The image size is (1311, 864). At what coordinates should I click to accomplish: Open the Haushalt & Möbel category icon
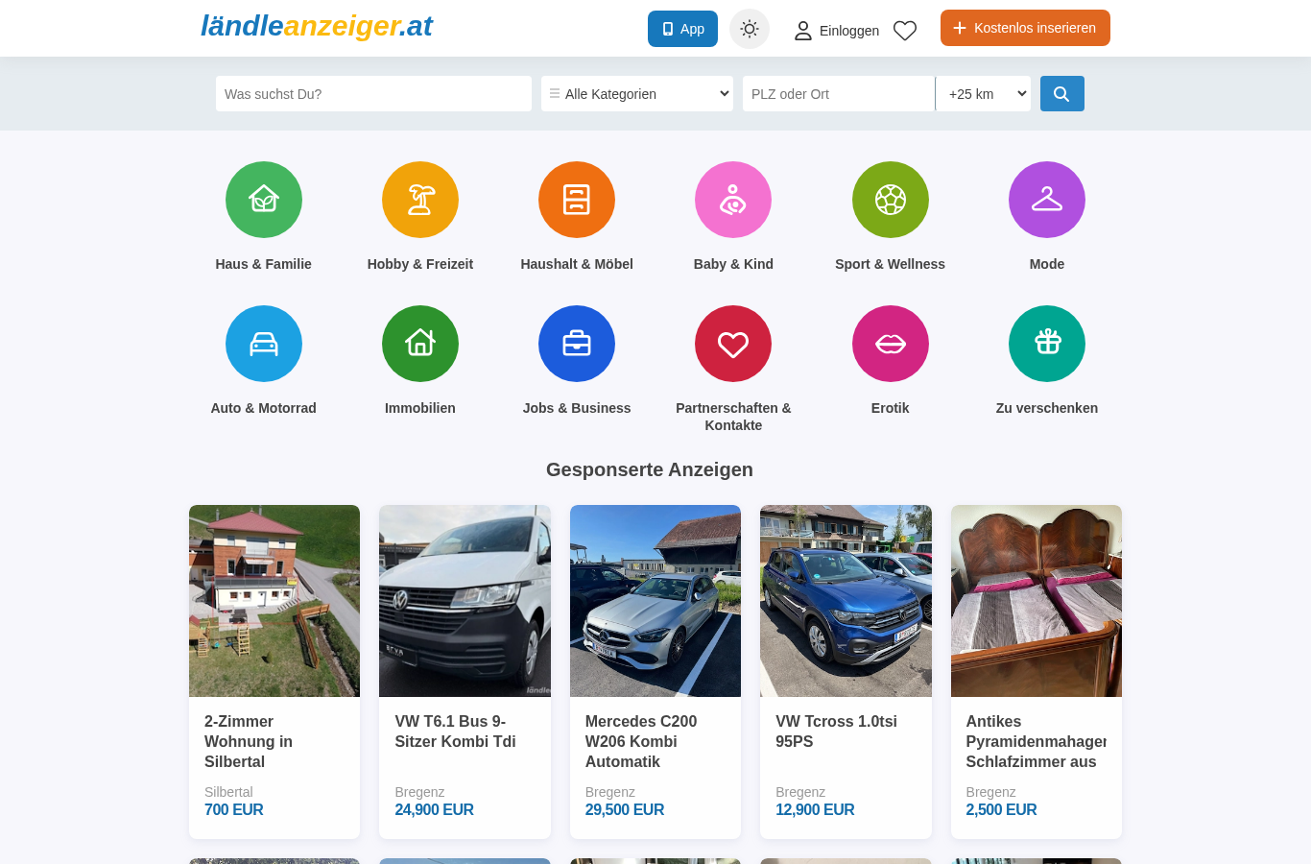click(577, 200)
